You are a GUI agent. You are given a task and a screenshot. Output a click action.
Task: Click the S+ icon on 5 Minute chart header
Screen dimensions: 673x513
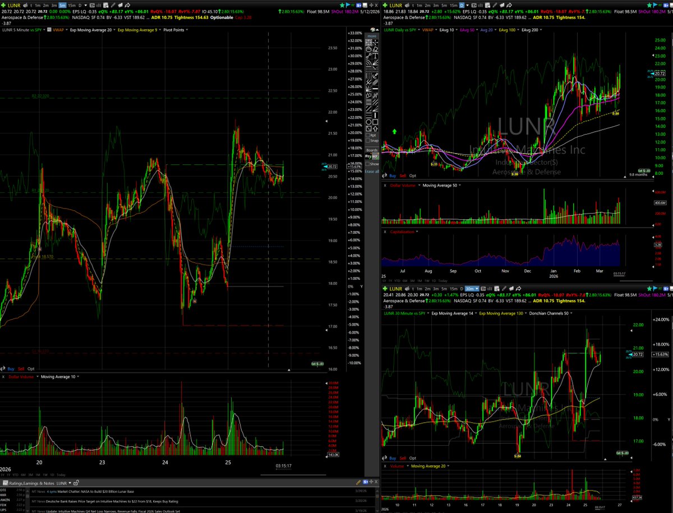tap(359, 5)
